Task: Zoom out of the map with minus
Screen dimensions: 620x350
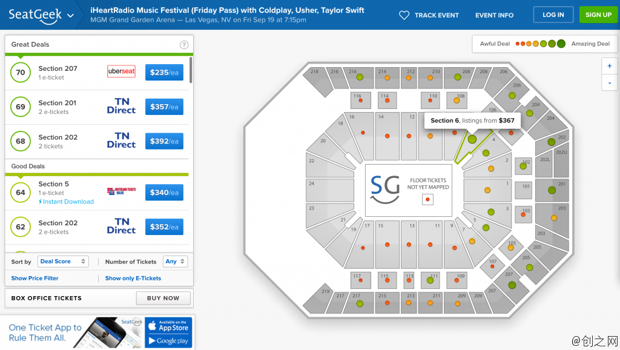Action: point(609,82)
